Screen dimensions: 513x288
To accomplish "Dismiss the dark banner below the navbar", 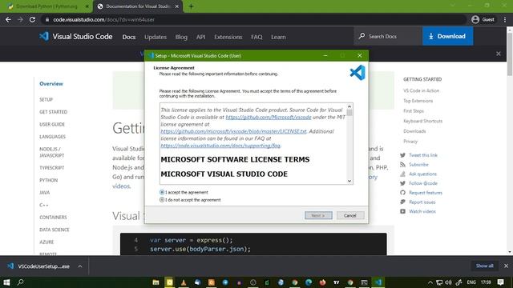I will 499,54.
